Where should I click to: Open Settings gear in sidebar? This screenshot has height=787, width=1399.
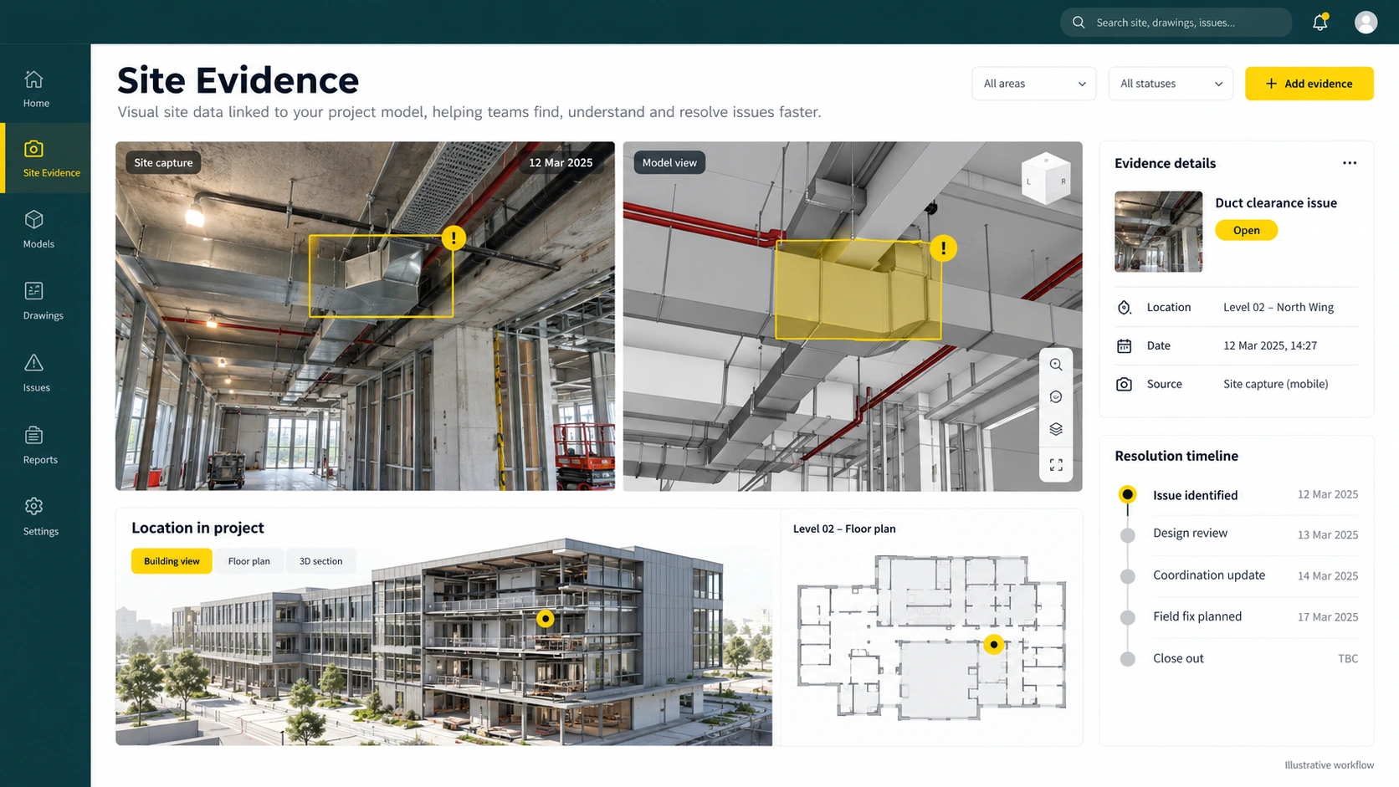pyautogui.click(x=33, y=507)
